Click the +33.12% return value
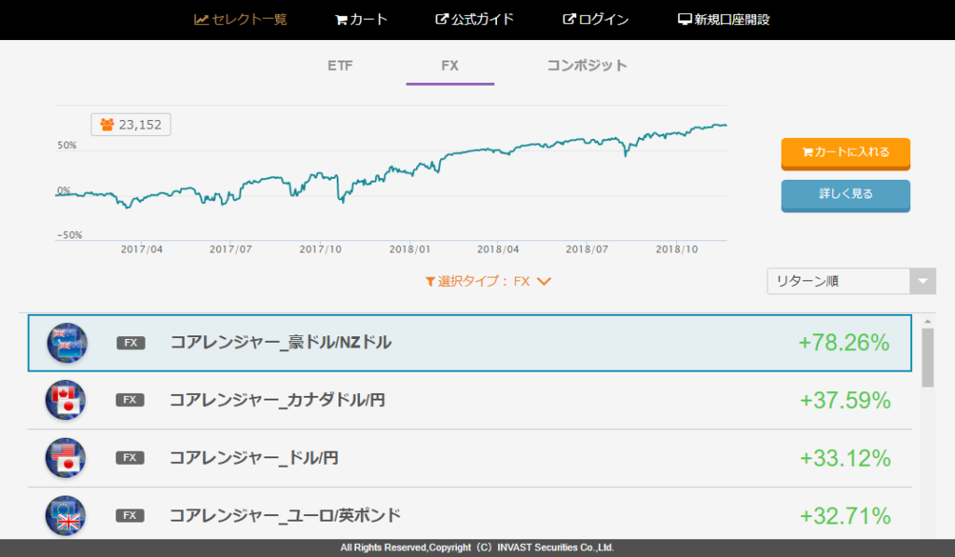 click(x=845, y=458)
